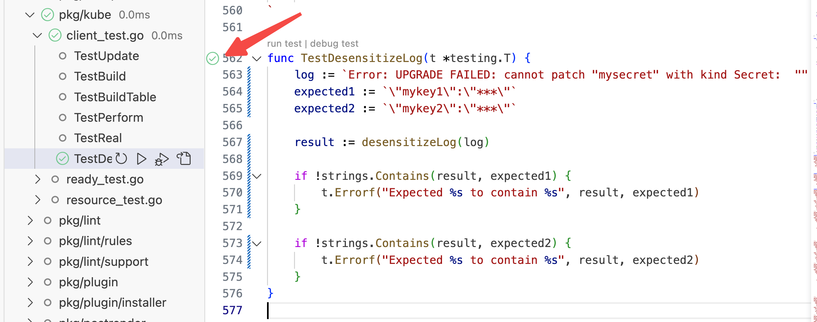The width and height of the screenshot is (817, 322).
Task: Click the 'run test' code lens link
Action: pos(284,43)
